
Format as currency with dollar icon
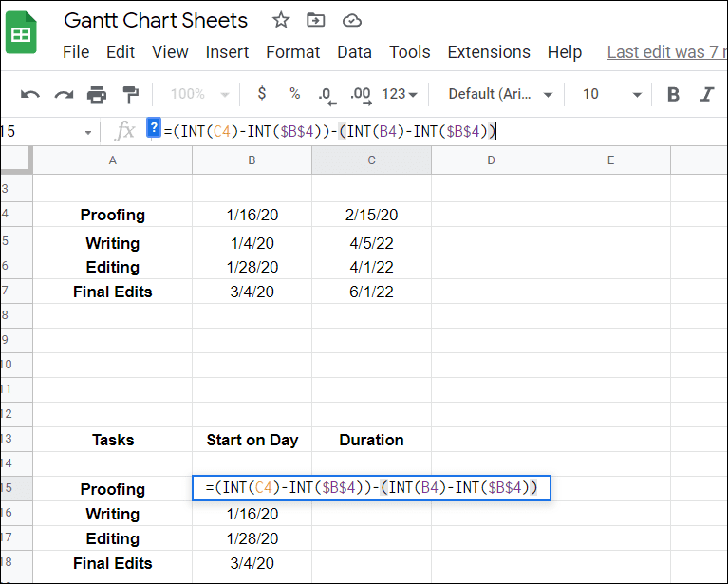pyautogui.click(x=262, y=94)
